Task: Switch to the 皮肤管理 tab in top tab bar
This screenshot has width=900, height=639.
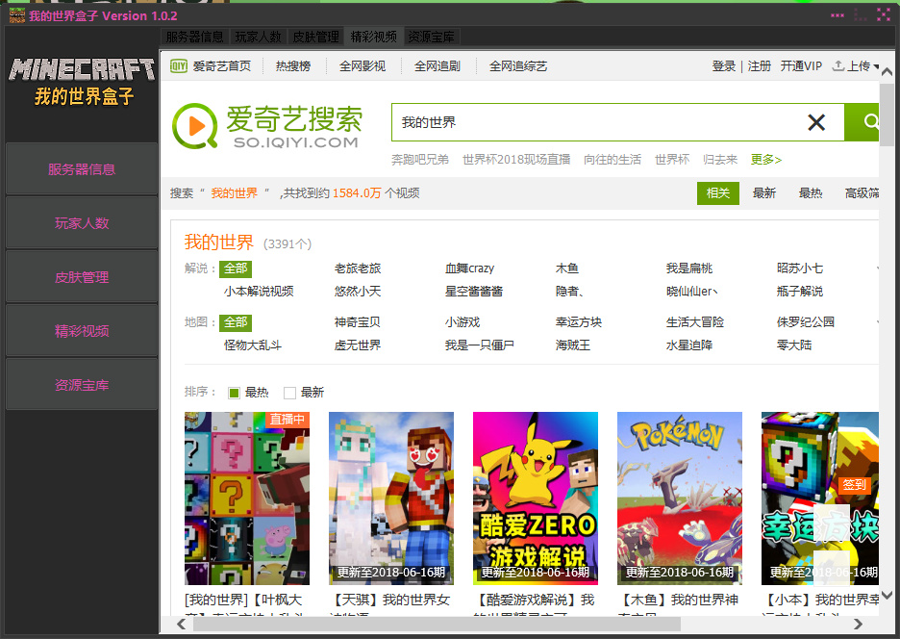Action: click(315, 37)
